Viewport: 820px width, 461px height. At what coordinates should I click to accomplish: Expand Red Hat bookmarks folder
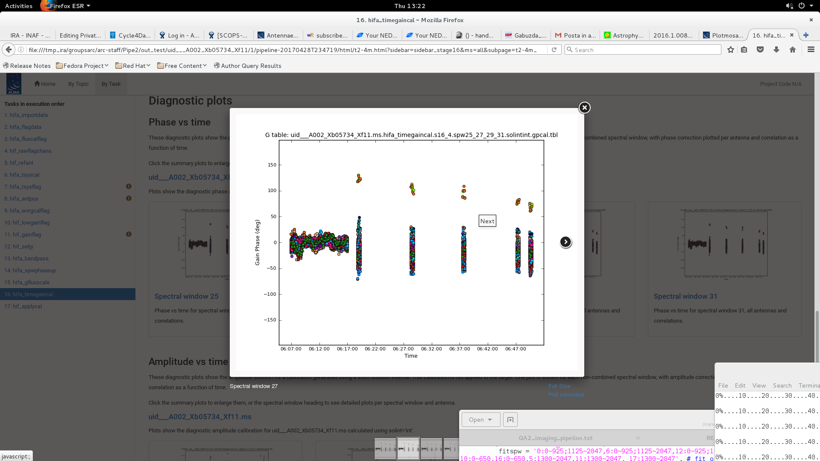(133, 66)
